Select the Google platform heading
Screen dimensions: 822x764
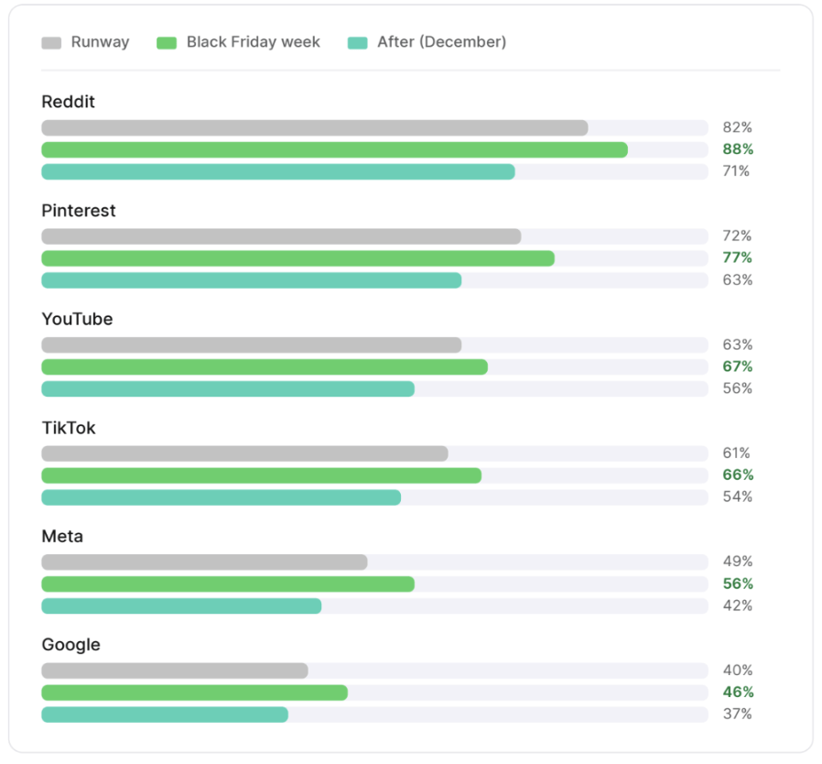tap(70, 645)
